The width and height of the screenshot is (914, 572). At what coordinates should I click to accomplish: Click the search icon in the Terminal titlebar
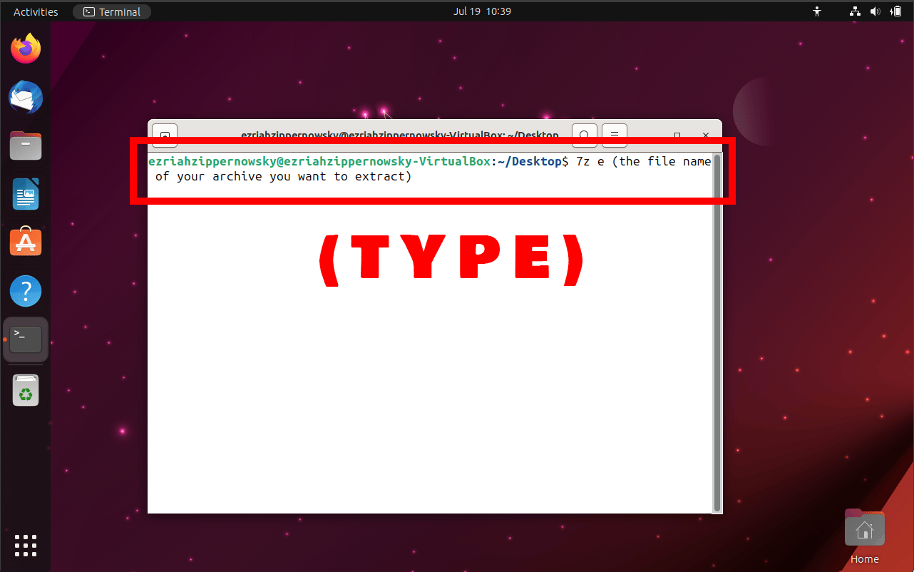pyautogui.click(x=584, y=135)
